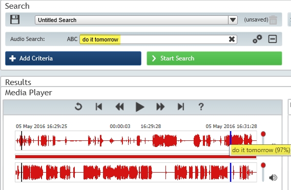Delete saved search using trash icon
Viewport: 291px width, 190px height.
(273, 20)
